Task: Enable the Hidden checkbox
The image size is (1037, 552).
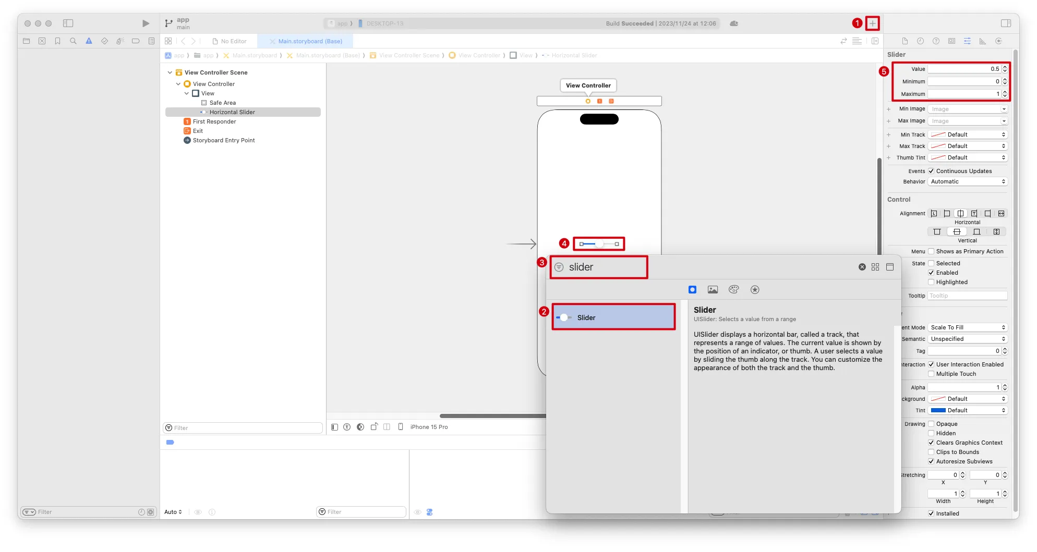Action: point(931,433)
